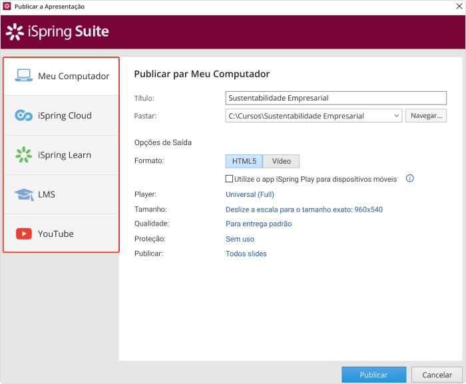
Task: Click the Pastar folder path field text
Action: (296, 116)
